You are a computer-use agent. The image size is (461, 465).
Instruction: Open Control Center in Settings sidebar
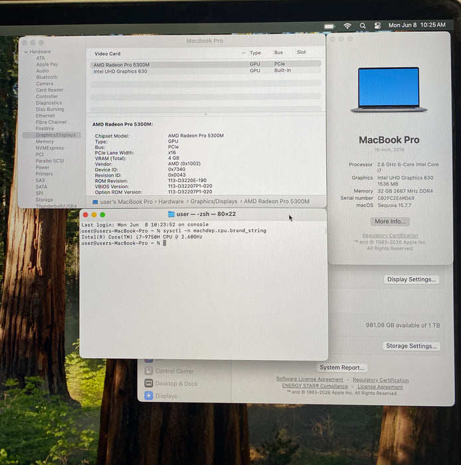[x=169, y=371]
